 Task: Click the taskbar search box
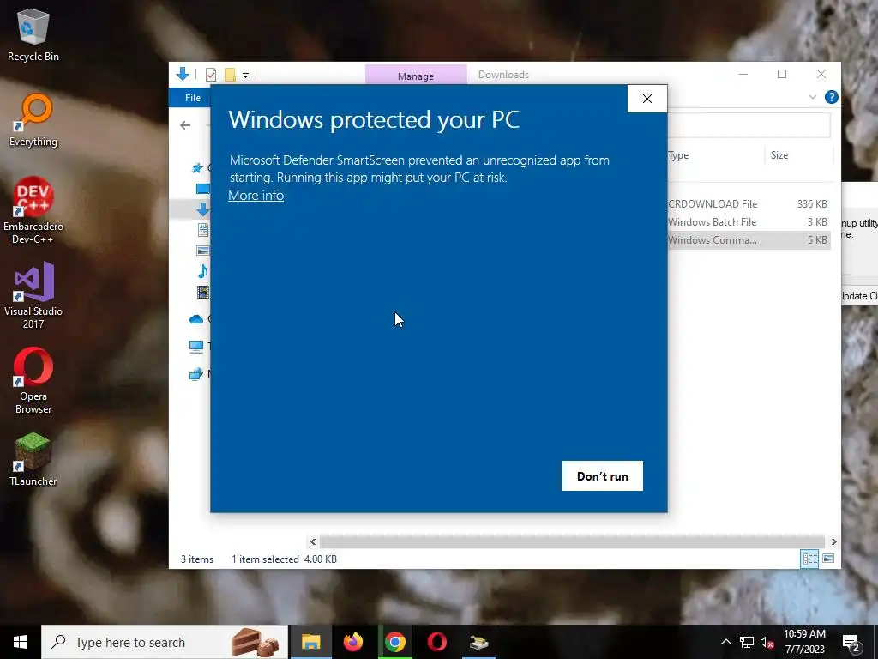165,642
